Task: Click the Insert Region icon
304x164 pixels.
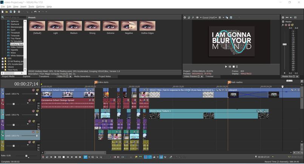Action: (140, 157)
